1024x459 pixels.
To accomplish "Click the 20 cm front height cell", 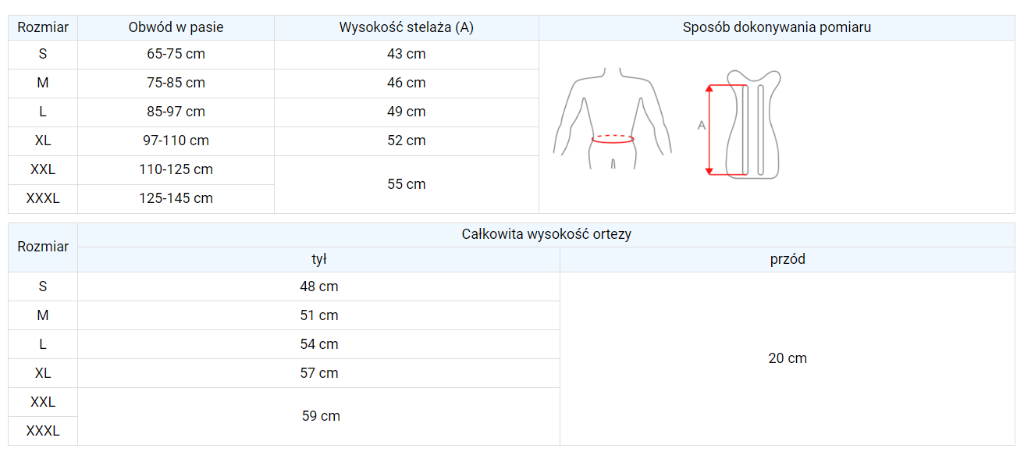I will tap(788, 358).
